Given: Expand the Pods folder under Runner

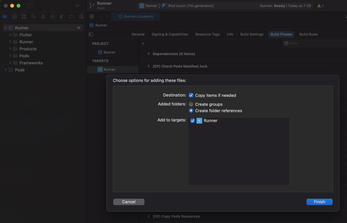Looking at the screenshot, I should [10, 56].
